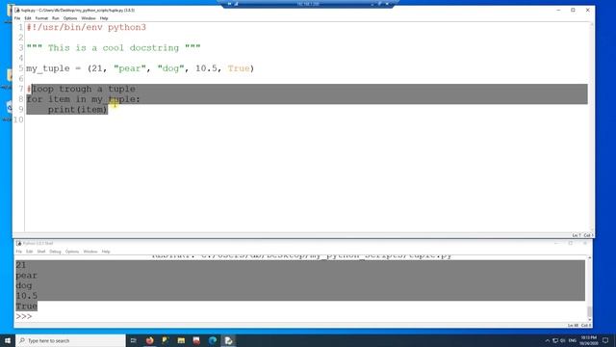Image resolution: width=616 pixels, height=347 pixels.
Task: Open the Help menu in Python Shell window
Action: point(106,252)
